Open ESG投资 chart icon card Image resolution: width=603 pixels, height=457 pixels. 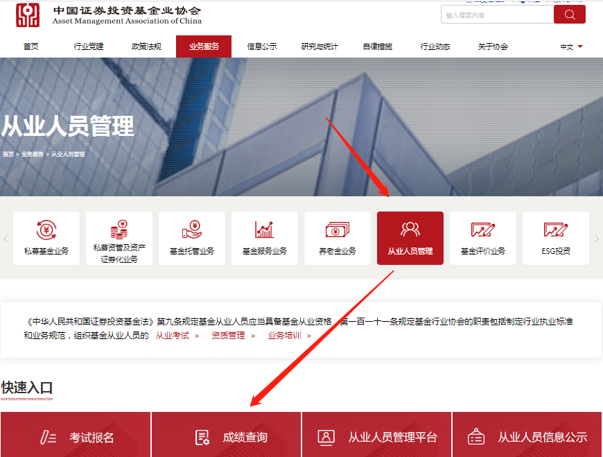[x=556, y=238]
